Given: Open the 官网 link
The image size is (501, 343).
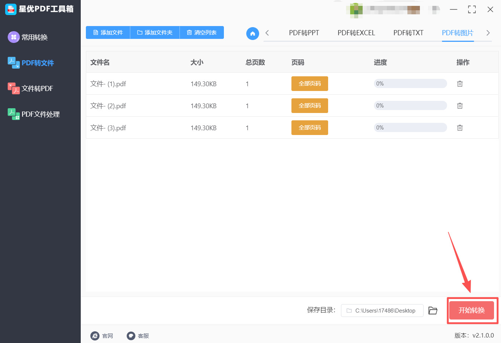Looking at the screenshot, I should coord(108,336).
